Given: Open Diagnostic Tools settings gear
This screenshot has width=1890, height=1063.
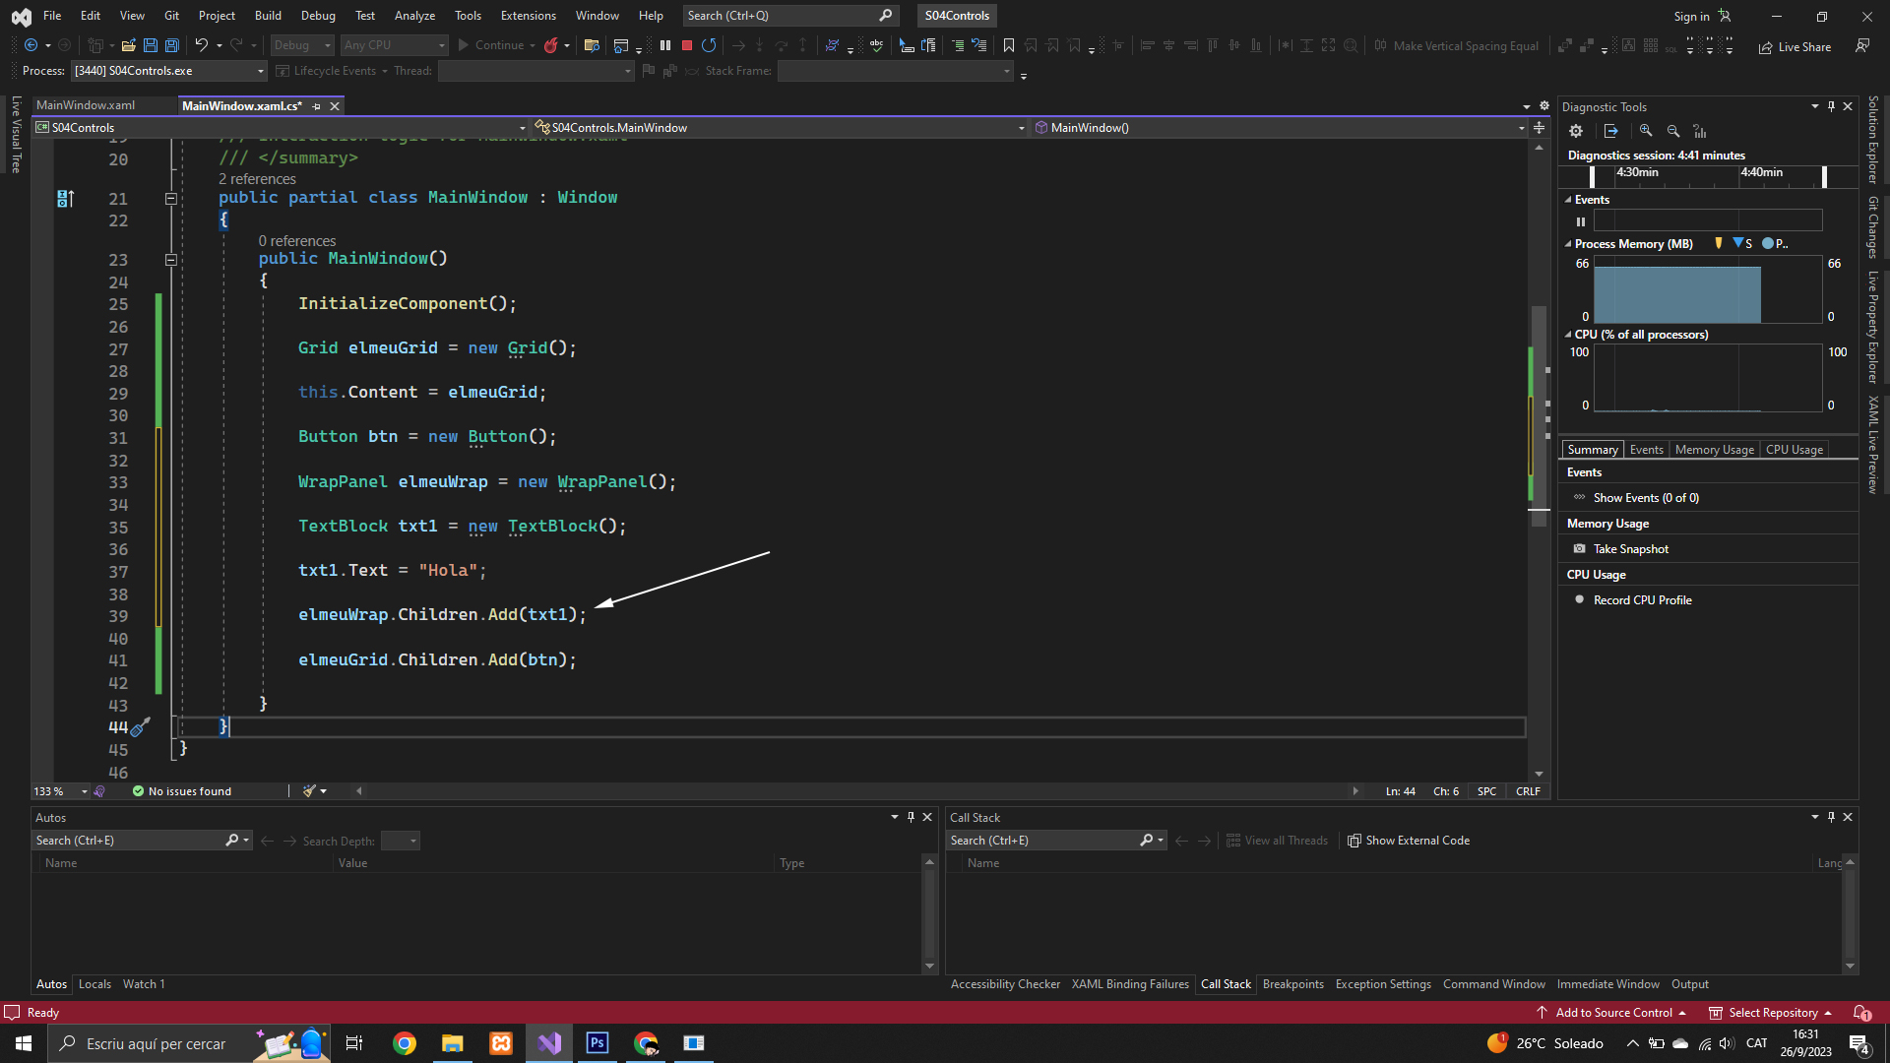Looking at the screenshot, I should pyautogui.click(x=1576, y=131).
